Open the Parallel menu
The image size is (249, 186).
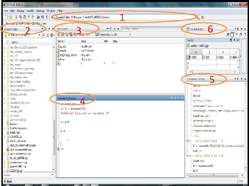tap(30, 11)
